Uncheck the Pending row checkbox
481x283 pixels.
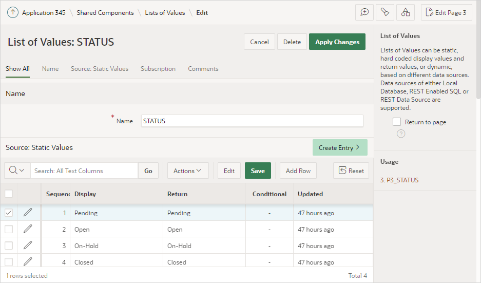[x=9, y=213]
